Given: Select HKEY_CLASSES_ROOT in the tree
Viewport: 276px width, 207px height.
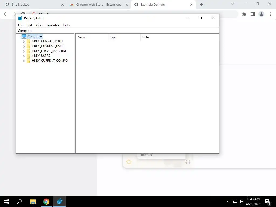Looking at the screenshot, I should click(x=47, y=41).
